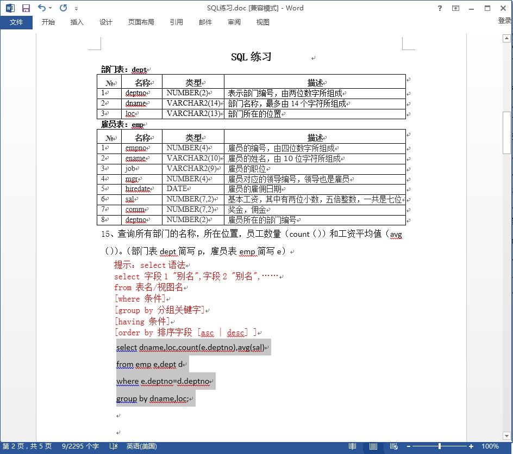Click the vertical scrollbar thumb
Screen dimensions: 513x454
point(506,133)
